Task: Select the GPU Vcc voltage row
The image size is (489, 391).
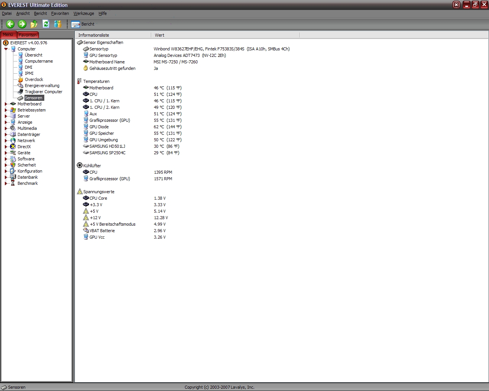Action: tap(125, 237)
